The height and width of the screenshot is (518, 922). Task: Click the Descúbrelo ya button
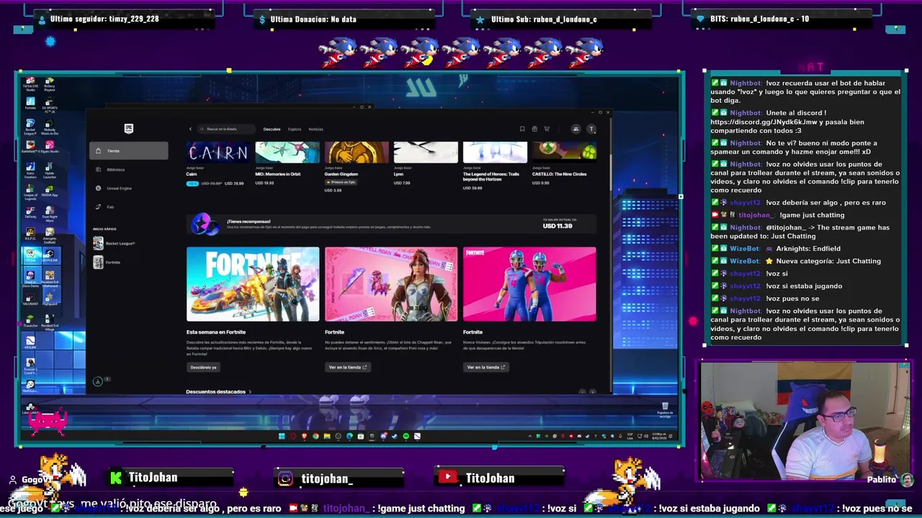203,367
